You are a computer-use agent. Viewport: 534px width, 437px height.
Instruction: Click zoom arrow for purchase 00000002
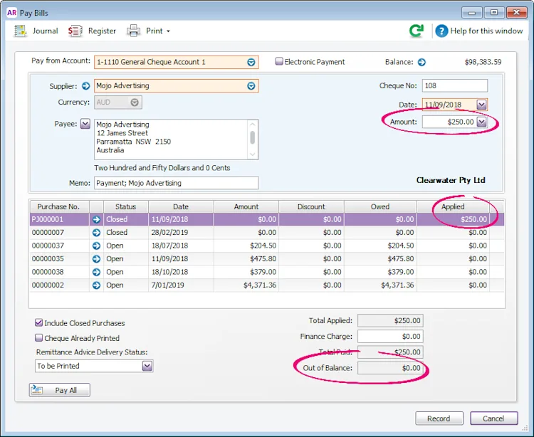tap(96, 285)
